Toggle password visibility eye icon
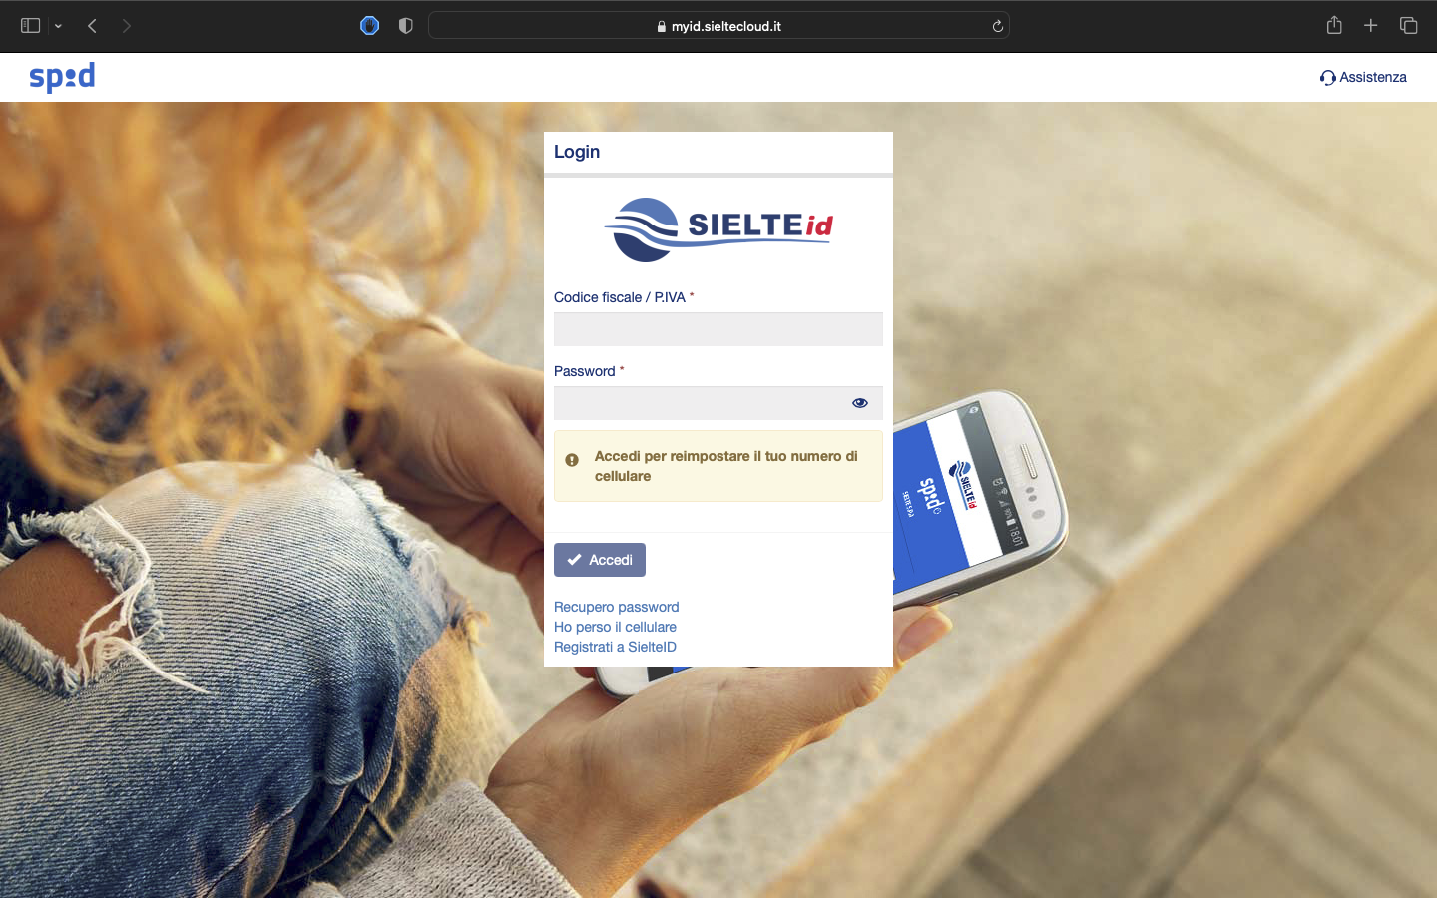The image size is (1437, 898). 859,403
